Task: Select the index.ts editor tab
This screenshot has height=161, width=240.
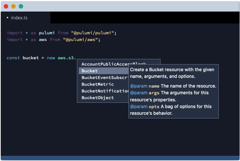Action: point(25,18)
